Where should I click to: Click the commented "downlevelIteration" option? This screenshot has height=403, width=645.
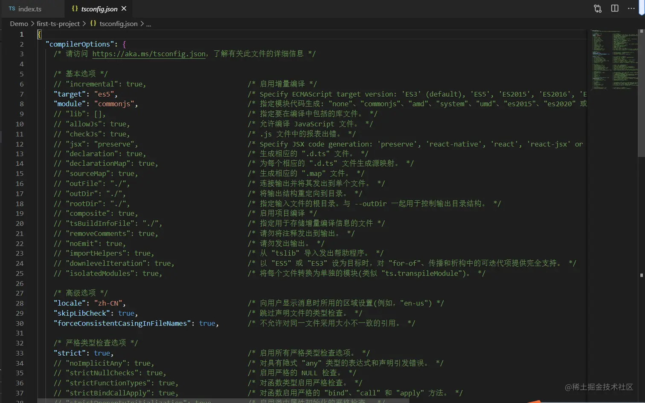coord(114,264)
